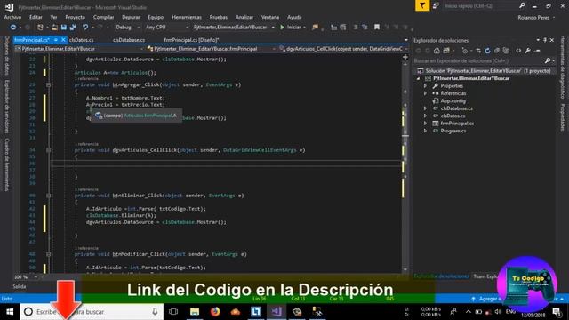Click the Task View taskbar icon
The width and height of the screenshot is (569, 320).
(x=173, y=312)
